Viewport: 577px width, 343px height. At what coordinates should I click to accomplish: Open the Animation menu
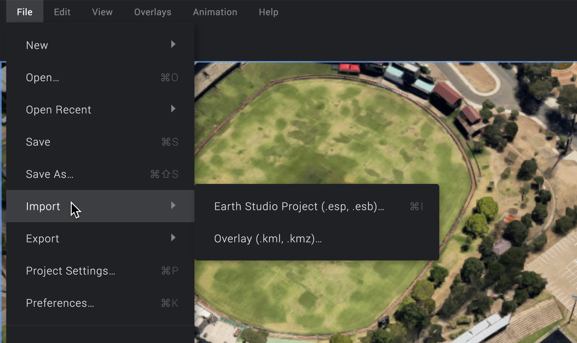pyautogui.click(x=215, y=12)
